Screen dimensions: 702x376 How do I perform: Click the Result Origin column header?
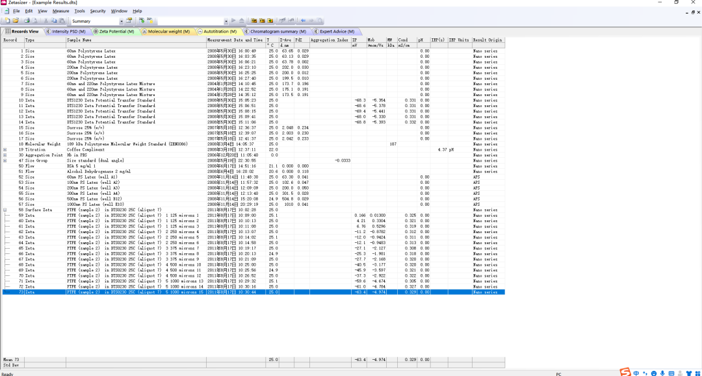(x=488, y=40)
